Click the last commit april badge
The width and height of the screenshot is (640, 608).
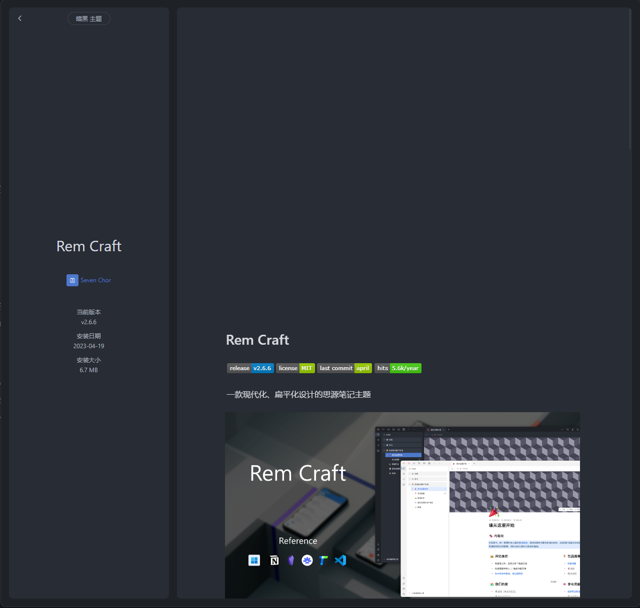(344, 368)
